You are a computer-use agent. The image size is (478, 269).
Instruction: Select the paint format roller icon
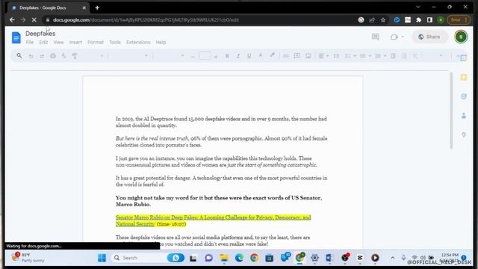coord(75,56)
